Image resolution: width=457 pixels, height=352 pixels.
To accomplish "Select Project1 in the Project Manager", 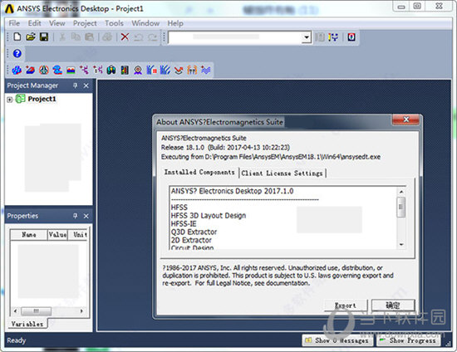I will click(x=42, y=99).
